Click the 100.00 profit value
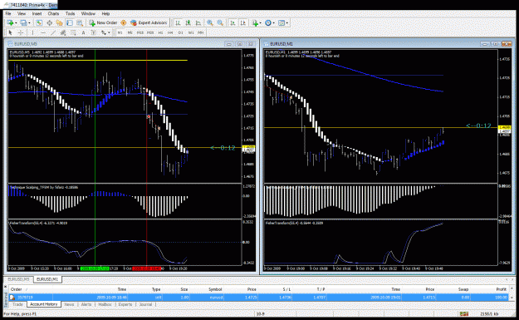Screen dimensions: 519x320 [501, 298]
